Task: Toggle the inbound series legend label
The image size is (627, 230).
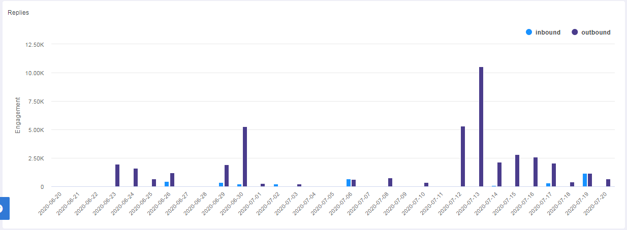Action: 548,32
